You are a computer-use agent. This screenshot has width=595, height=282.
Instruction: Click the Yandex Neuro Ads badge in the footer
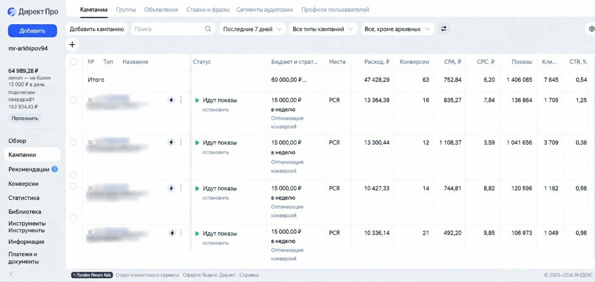click(x=92, y=275)
